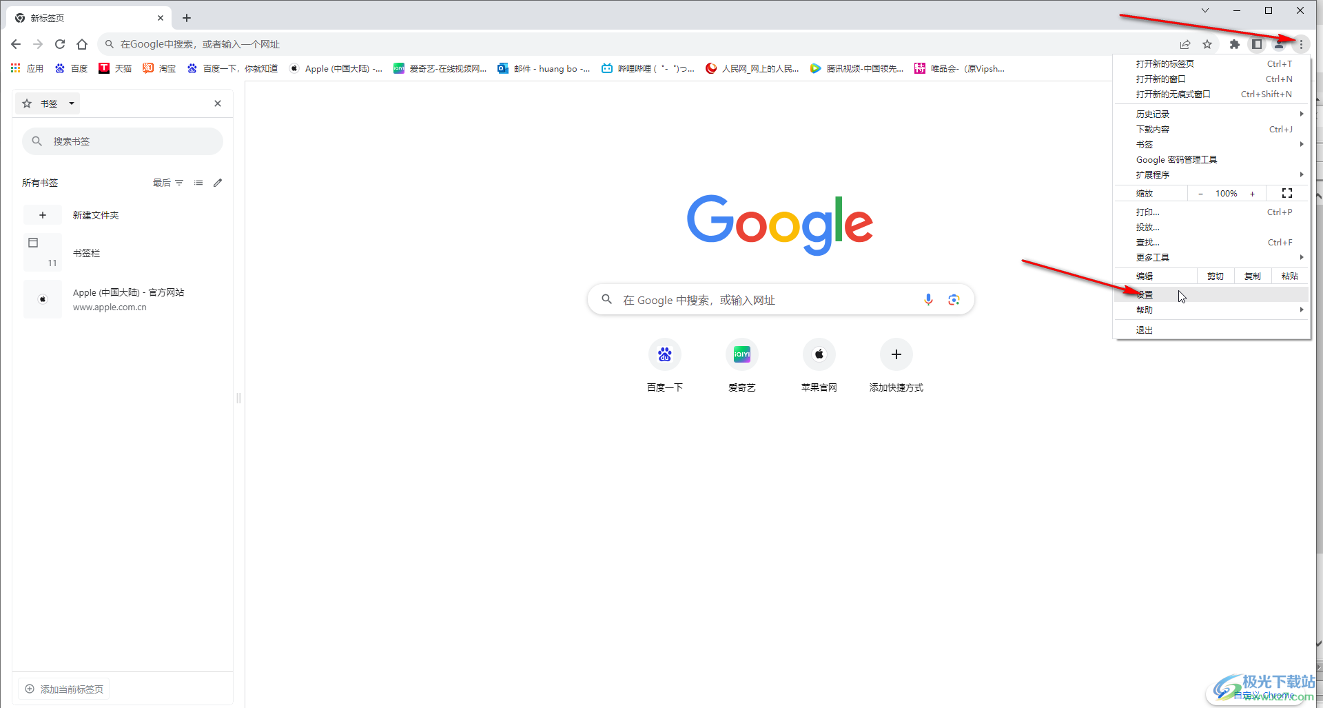1323x708 pixels.
Task: Select 退出 to quit Chrome
Action: click(x=1212, y=330)
